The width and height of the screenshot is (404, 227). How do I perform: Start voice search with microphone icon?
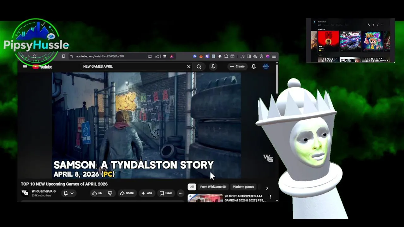tap(213, 67)
